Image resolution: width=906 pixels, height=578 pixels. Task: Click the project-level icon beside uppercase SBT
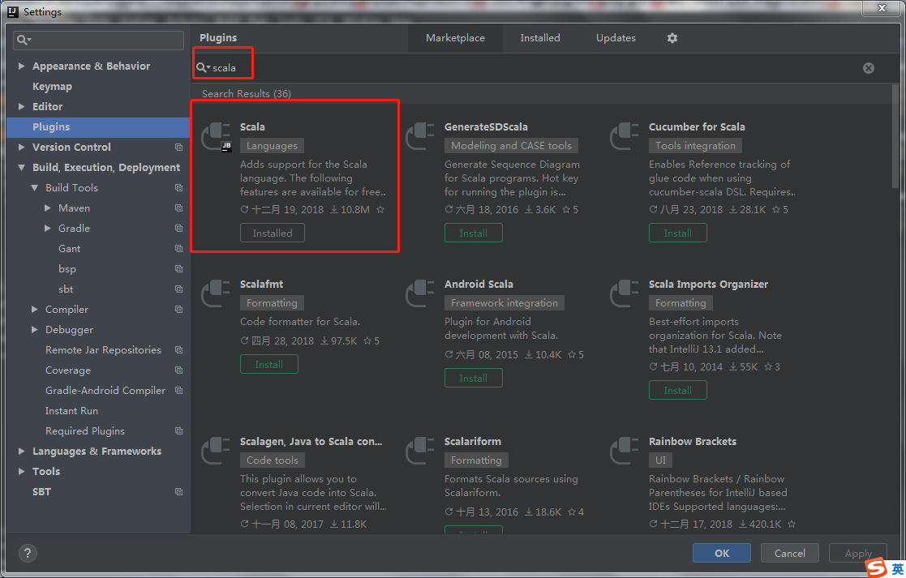(178, 491)
